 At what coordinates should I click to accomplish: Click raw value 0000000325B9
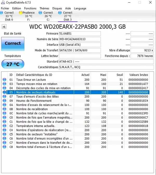138,122
